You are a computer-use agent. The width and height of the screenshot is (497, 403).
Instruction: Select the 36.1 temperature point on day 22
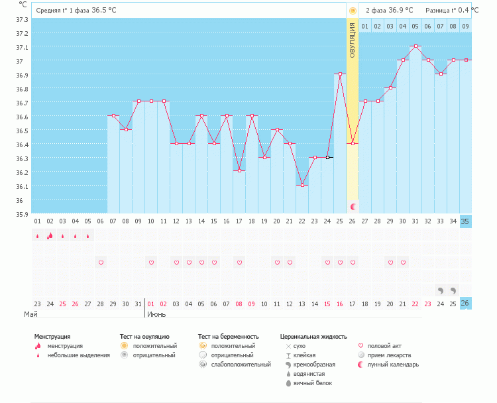[302, 186]
